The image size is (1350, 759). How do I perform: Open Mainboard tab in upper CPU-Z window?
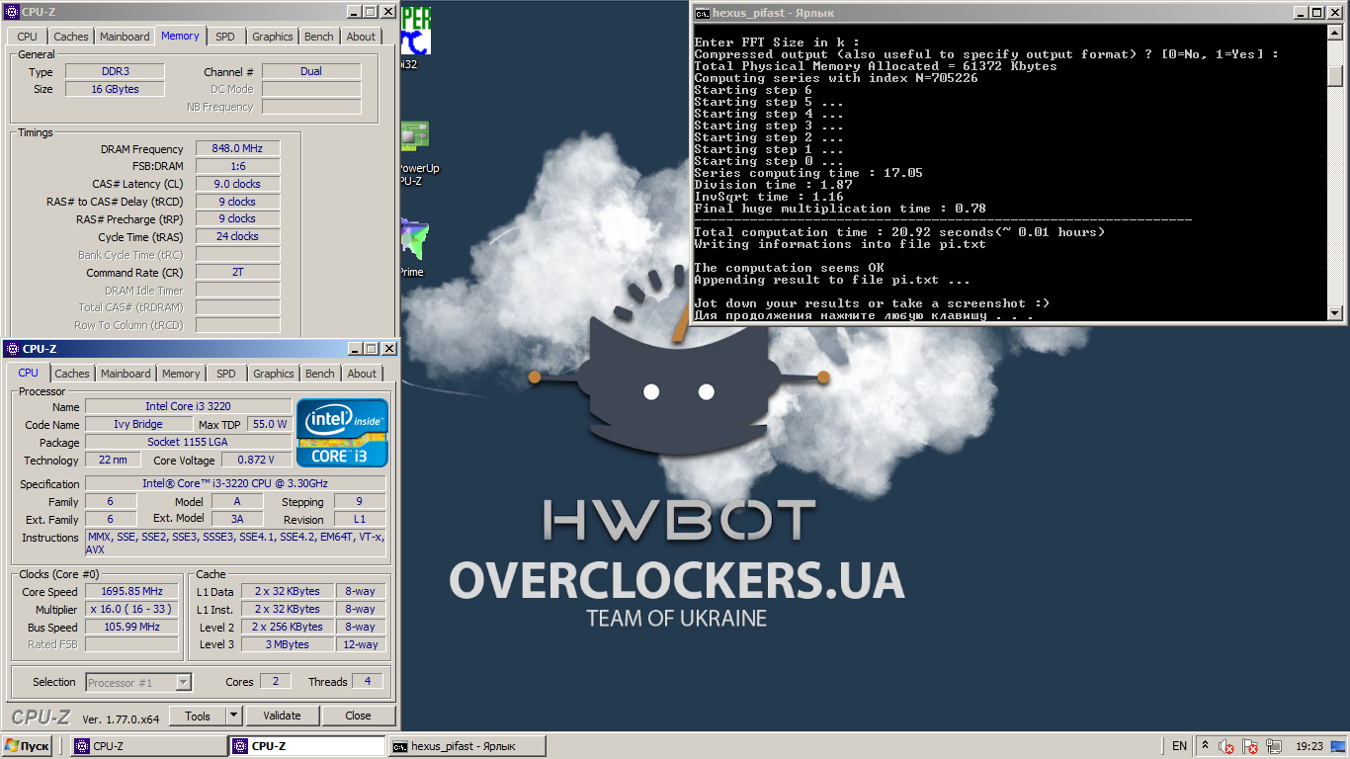[x=125, y=37]
